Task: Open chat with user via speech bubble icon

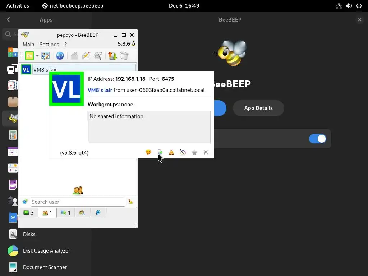Action: click(x=148, y=152)
